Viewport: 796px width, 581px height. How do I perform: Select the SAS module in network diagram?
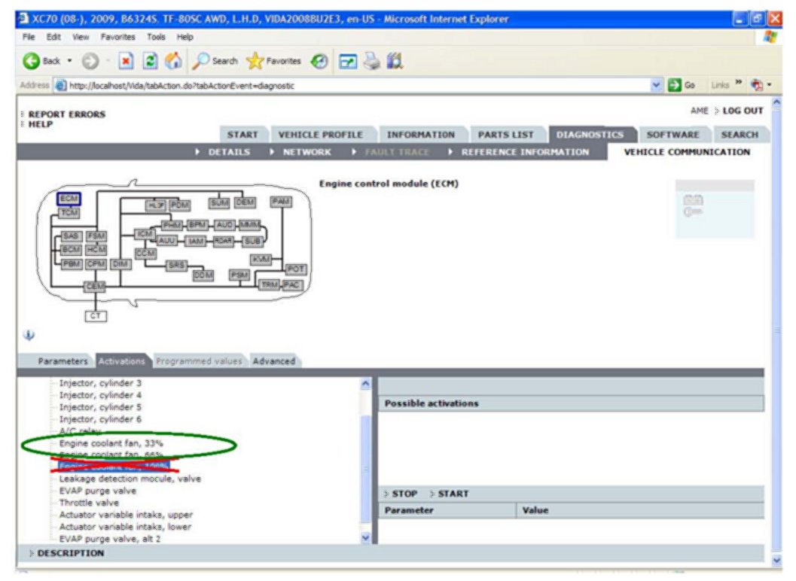[x=71, y=236]
